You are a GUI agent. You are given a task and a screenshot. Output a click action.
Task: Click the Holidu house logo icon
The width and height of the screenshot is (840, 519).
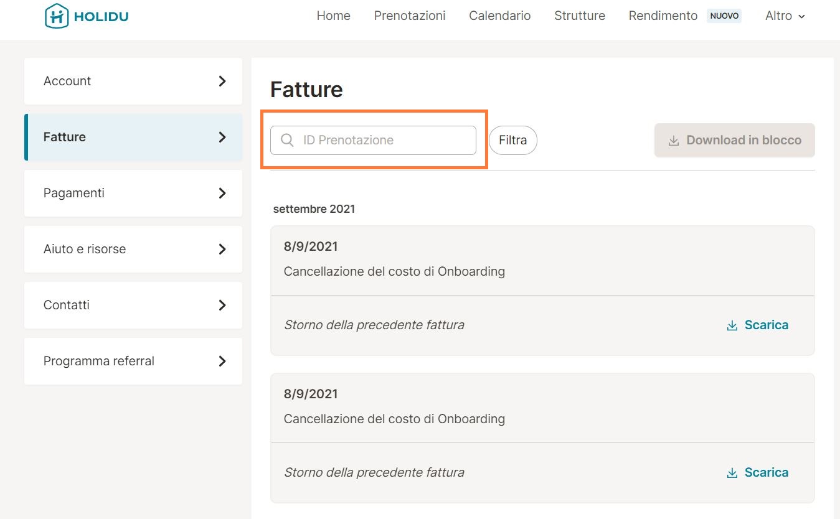[x=57, y=16]
